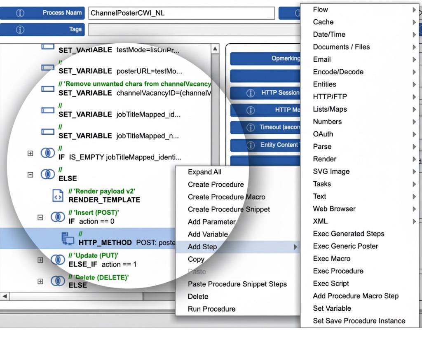Screen dimensions: 422x342
Task: Collapse the ELSE branch node
Action: [x=30, y=175]
